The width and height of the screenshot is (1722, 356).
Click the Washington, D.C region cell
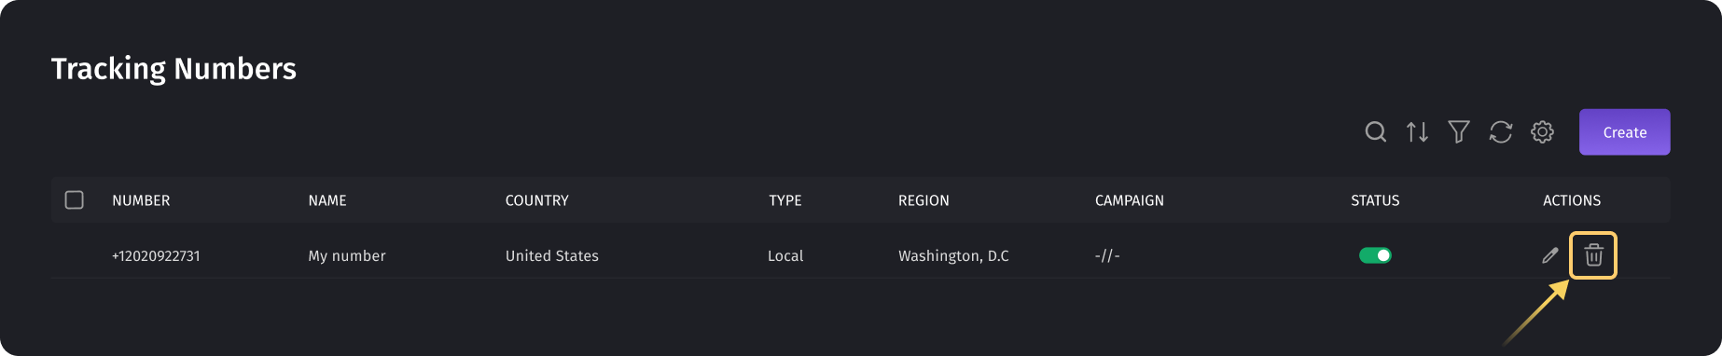[953, 255]
